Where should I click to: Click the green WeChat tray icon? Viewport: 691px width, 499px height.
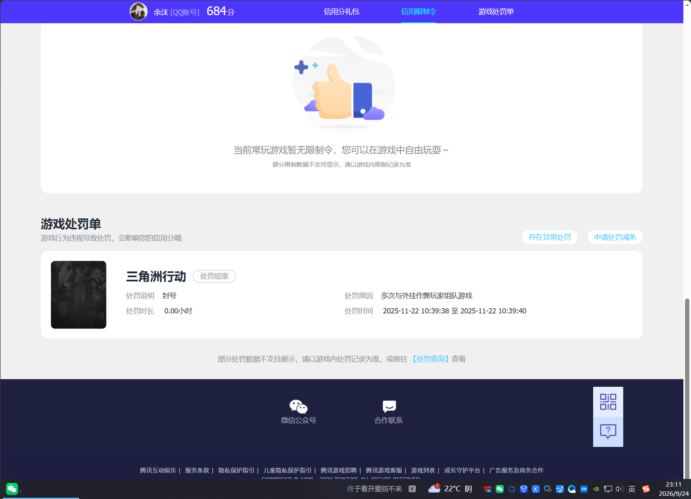(500, 489)
